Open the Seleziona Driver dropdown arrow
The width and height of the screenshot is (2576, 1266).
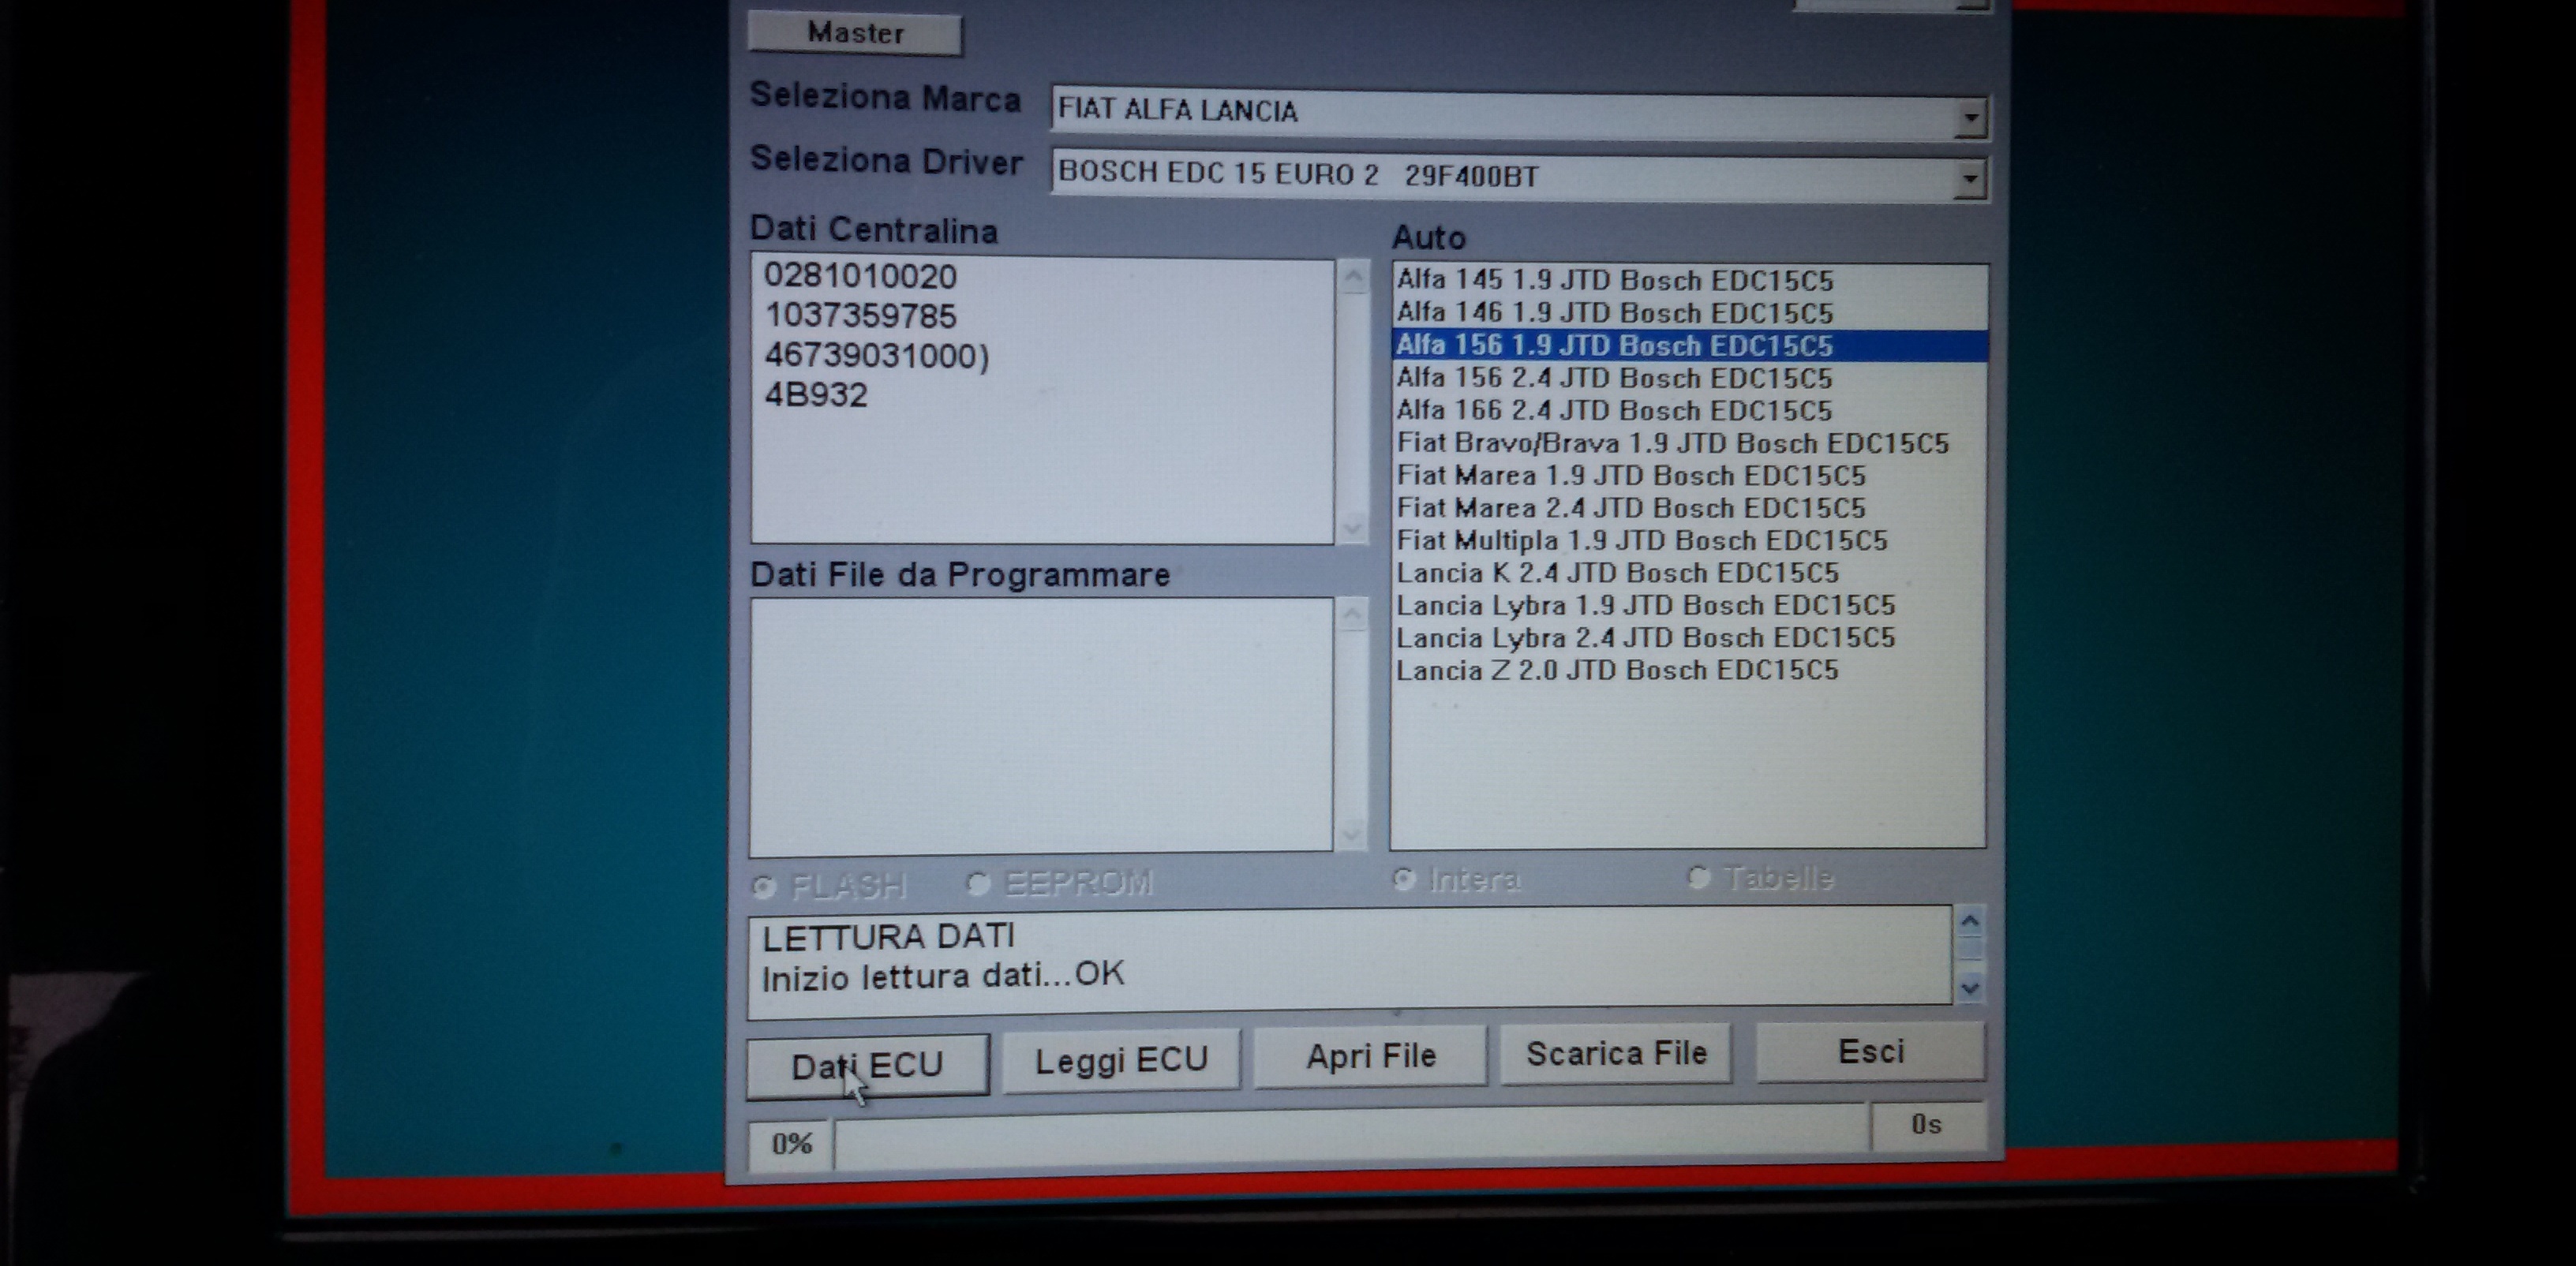[1969, 179]
